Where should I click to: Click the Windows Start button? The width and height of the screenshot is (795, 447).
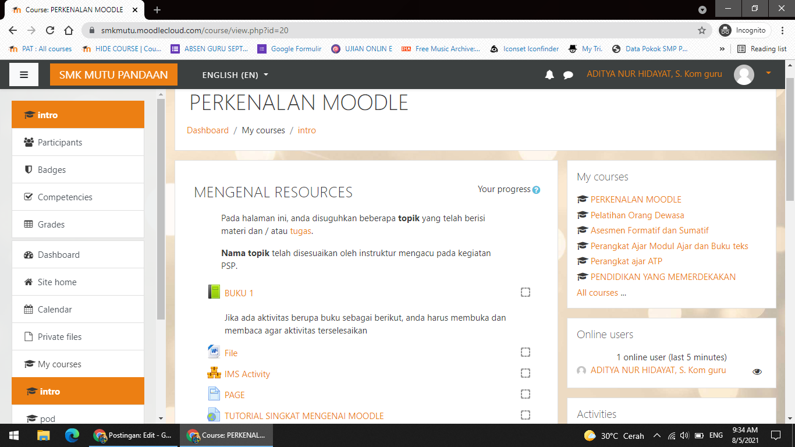click(x=14, y=435)
